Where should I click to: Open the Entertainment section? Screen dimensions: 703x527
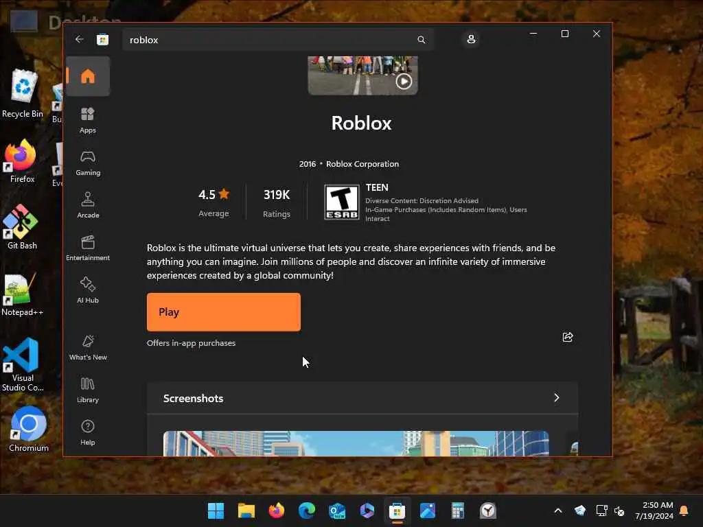tap(88, 248)
